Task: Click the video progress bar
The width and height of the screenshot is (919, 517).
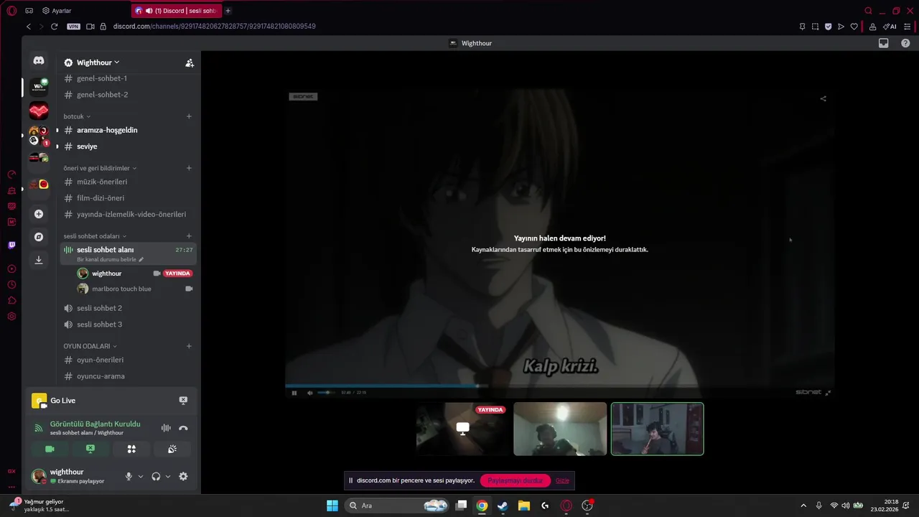Action: (x=559, y=386)
